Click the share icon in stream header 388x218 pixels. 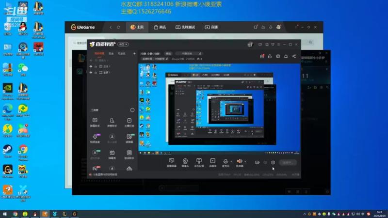point(294,56)
